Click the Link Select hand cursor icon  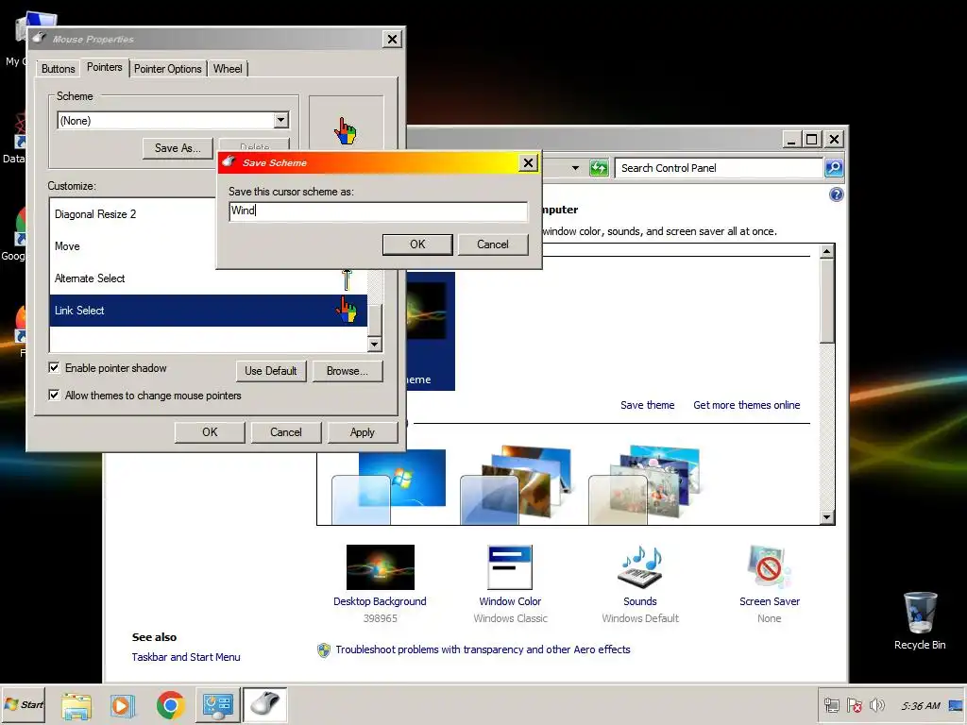[346, 310]
